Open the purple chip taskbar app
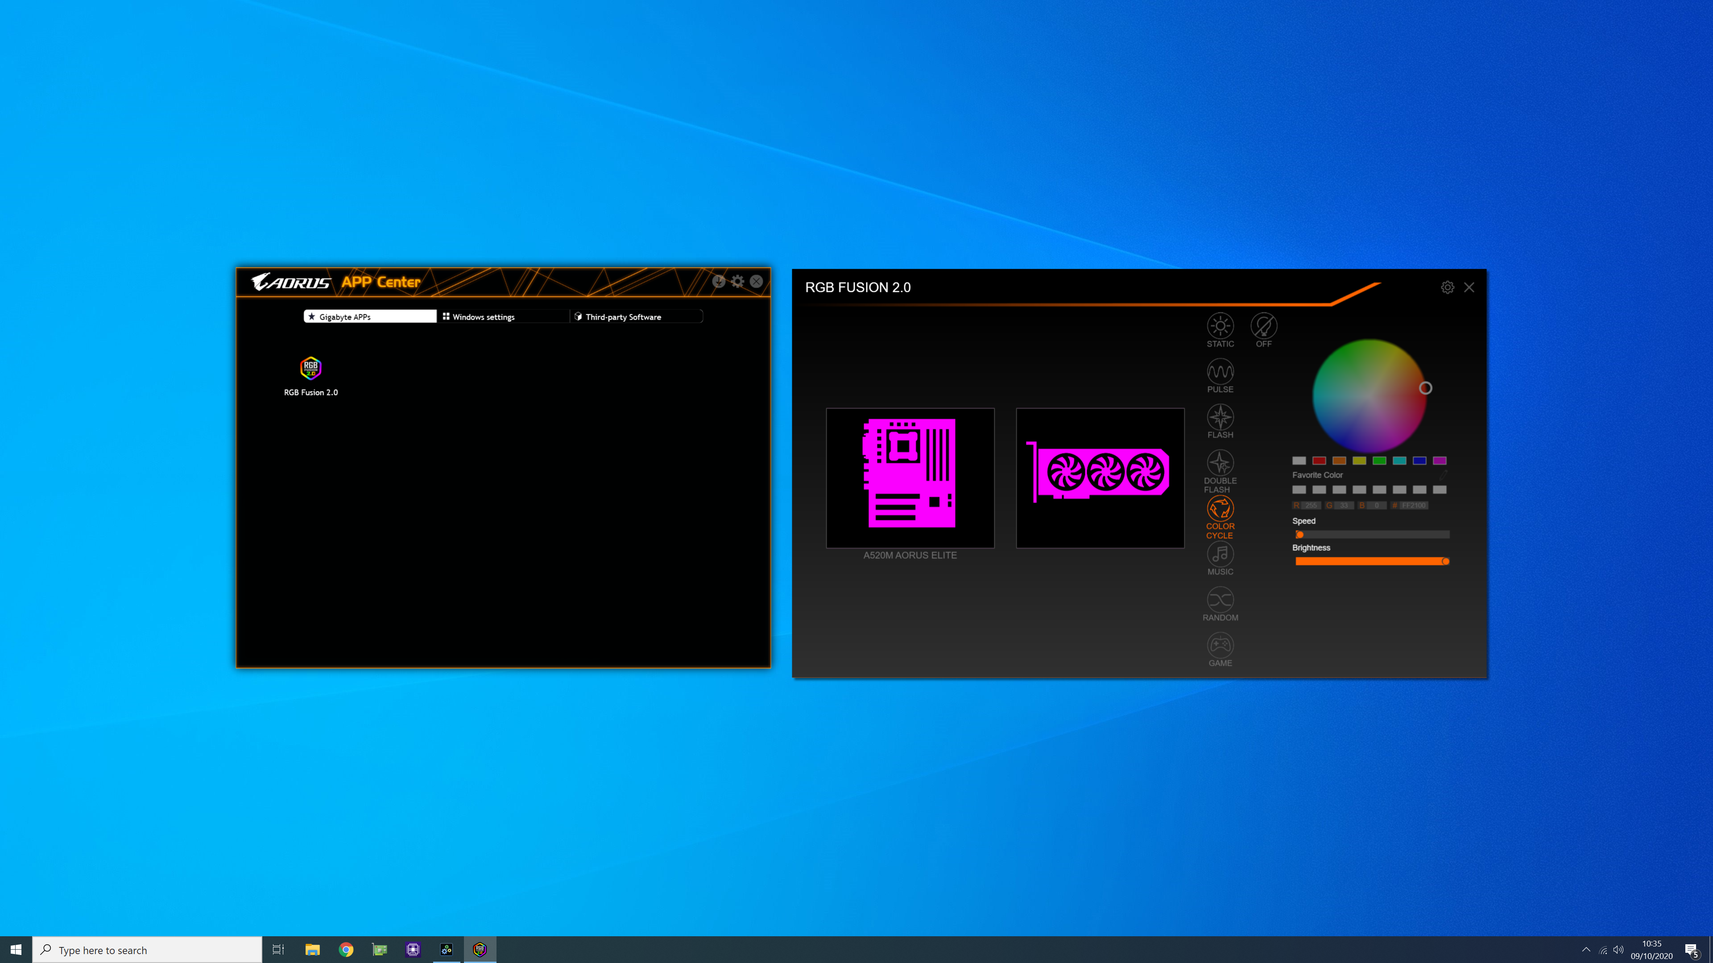Image resolution: width=1713 pixels, height=963 pixels. coord(413,950)
